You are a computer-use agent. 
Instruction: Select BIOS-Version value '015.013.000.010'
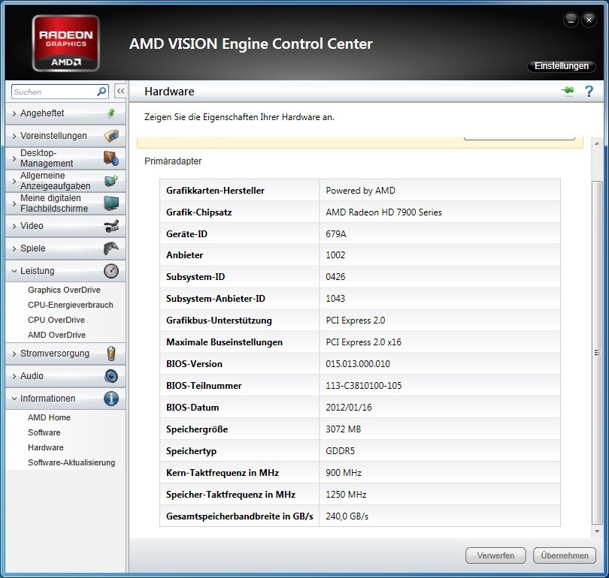coord(358,364)
